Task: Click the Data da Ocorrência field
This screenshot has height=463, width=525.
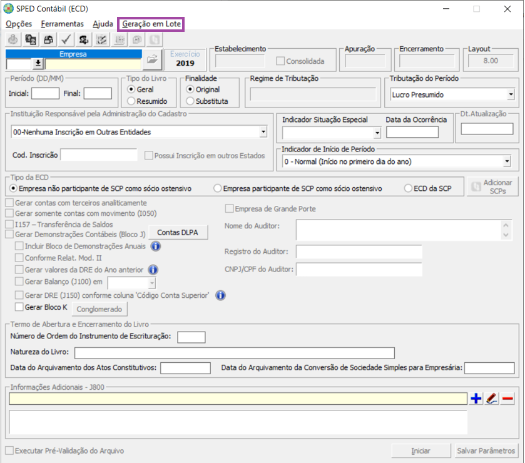Action: click(x=412, y=132)
